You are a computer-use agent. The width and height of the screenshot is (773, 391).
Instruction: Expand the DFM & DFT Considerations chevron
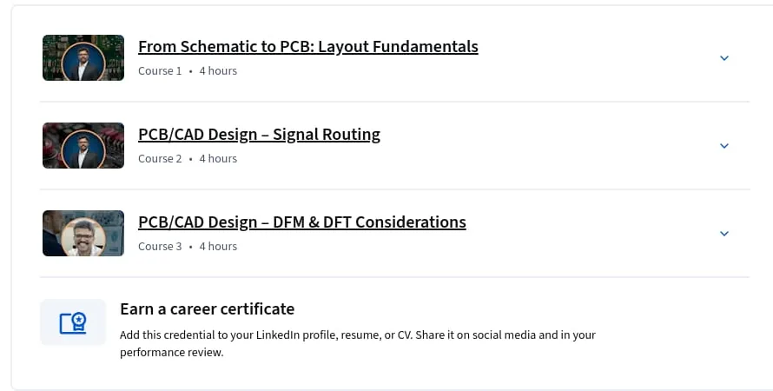pyautogui.click(x=723, y=234)
